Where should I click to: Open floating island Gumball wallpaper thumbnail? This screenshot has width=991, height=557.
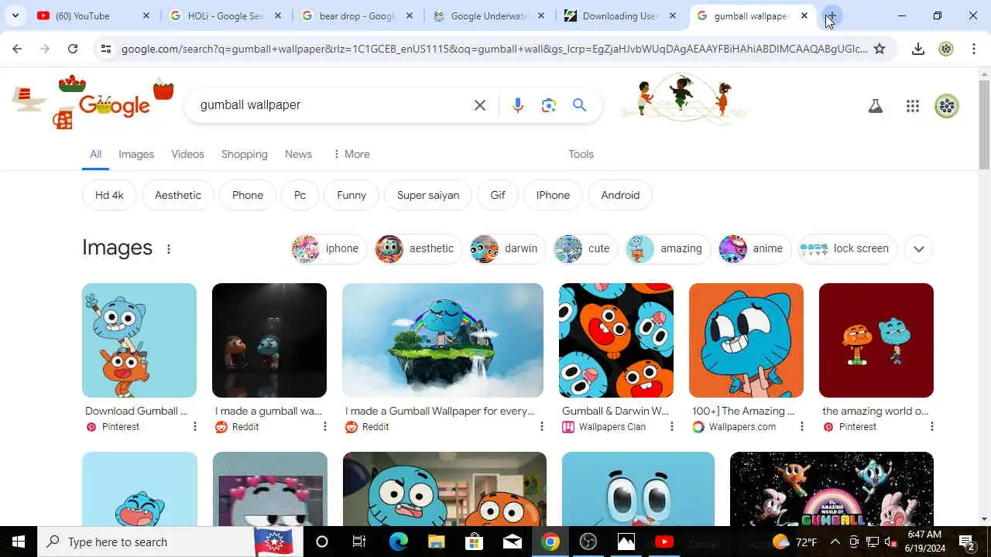(443, 340)
